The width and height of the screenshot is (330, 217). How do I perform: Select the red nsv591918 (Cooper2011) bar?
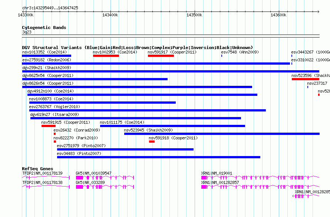[152, 142]
